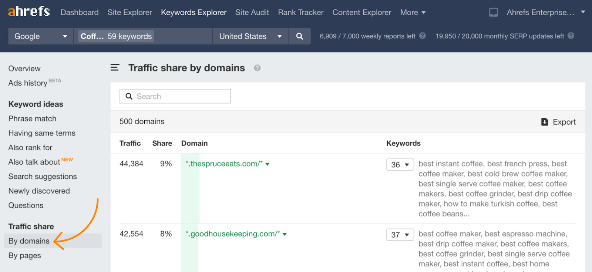Open the More menu in navigation
This screenshot has width=592, height=272.
[413, 13]
